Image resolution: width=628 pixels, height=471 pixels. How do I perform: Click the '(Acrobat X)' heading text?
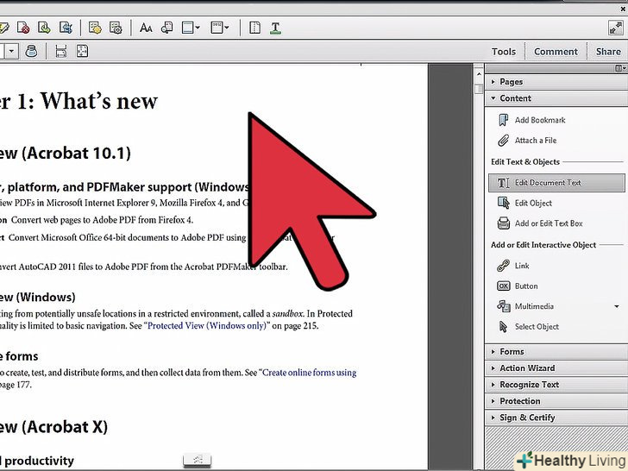[65, 427]
